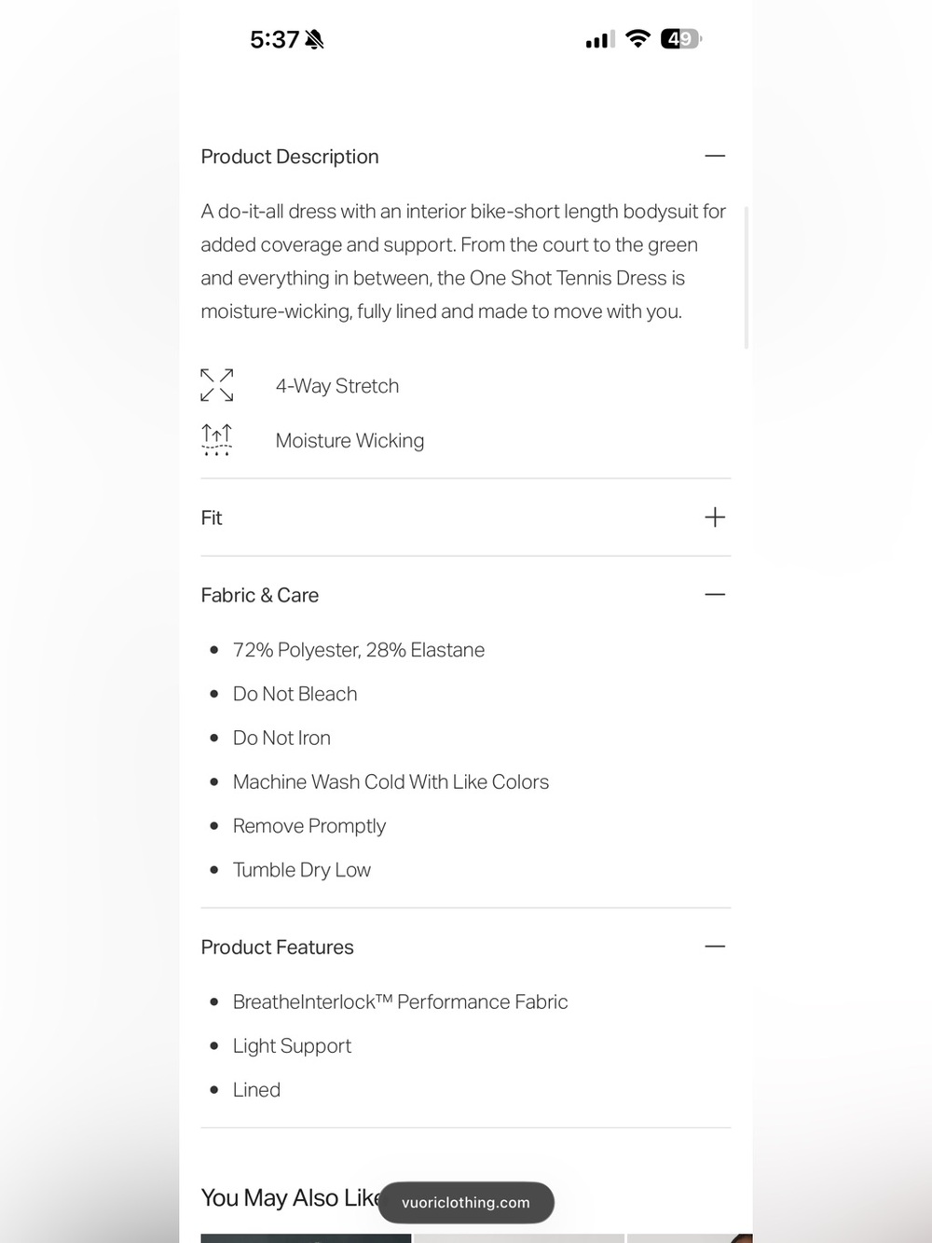
Task: Tap the Fit section heading
Action: (x=212, y=518)
